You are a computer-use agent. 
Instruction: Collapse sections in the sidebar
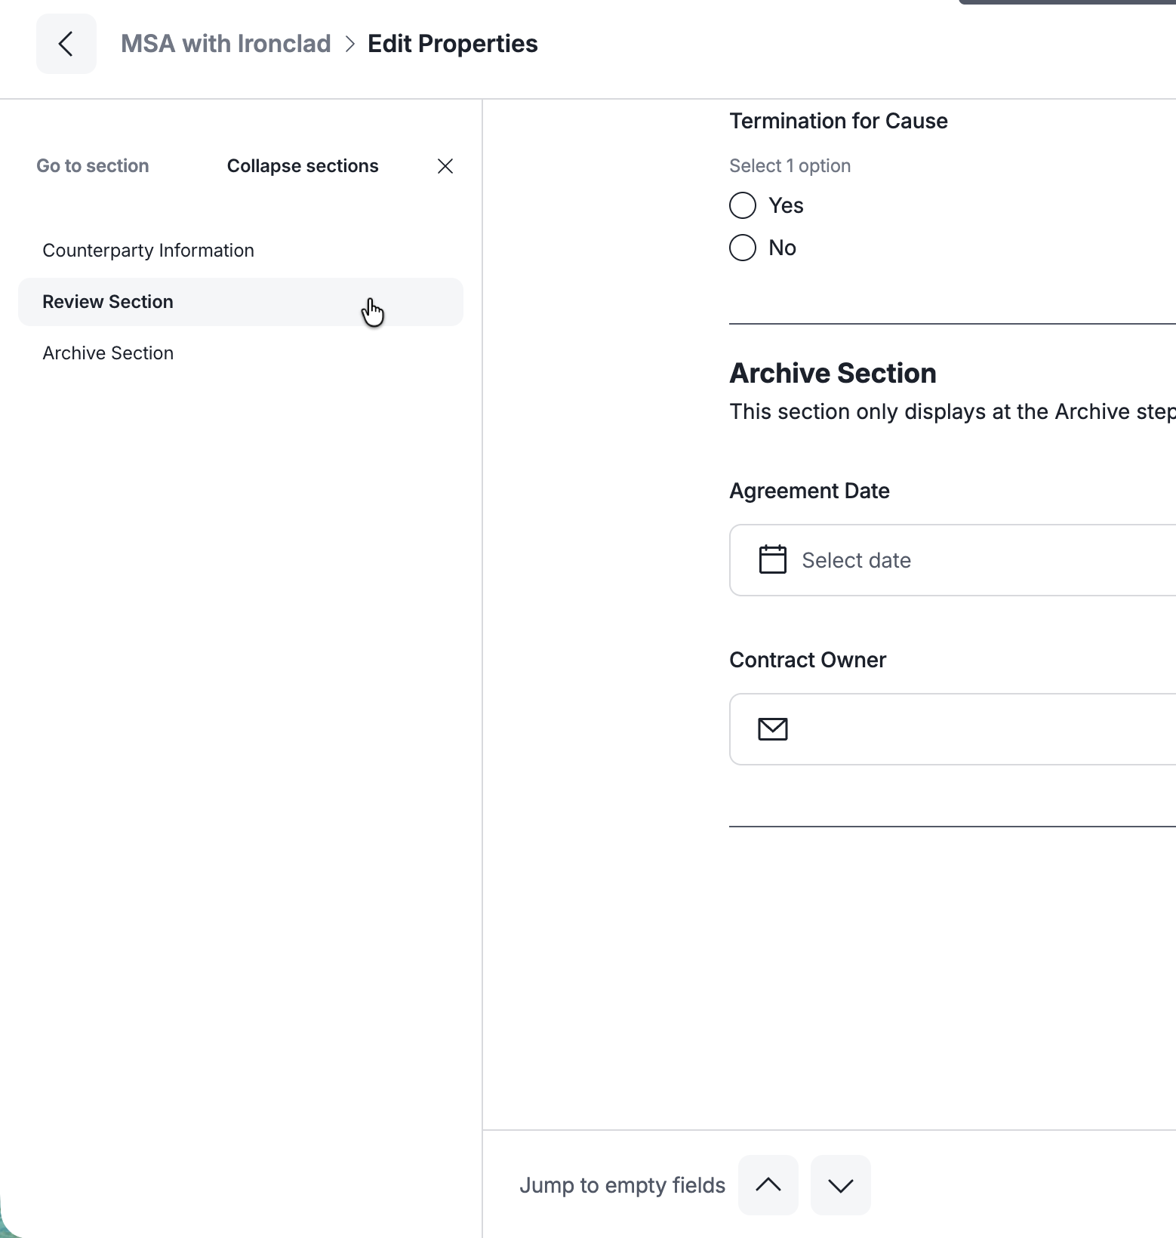303,166
